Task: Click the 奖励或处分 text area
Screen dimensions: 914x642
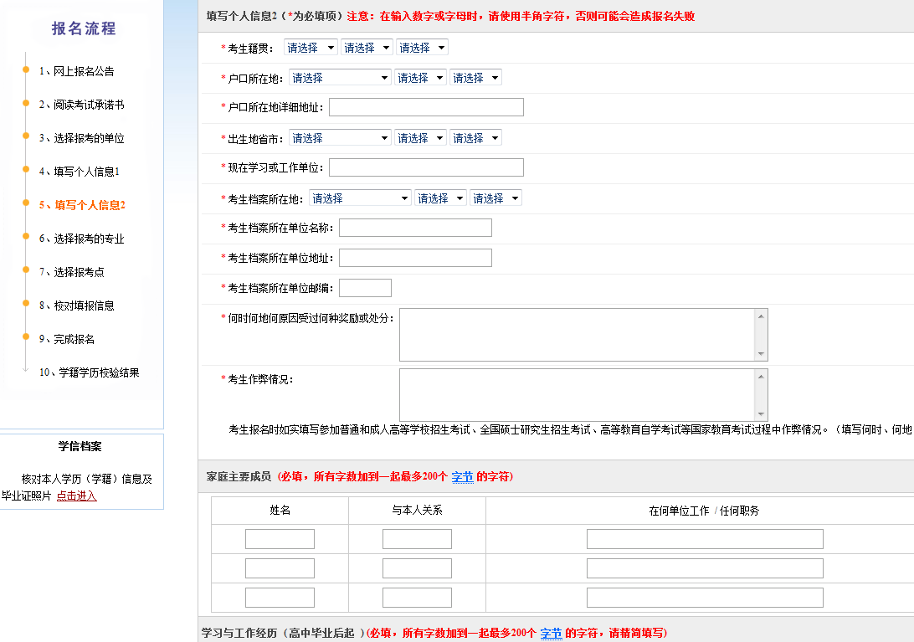Action: (577, 335)
